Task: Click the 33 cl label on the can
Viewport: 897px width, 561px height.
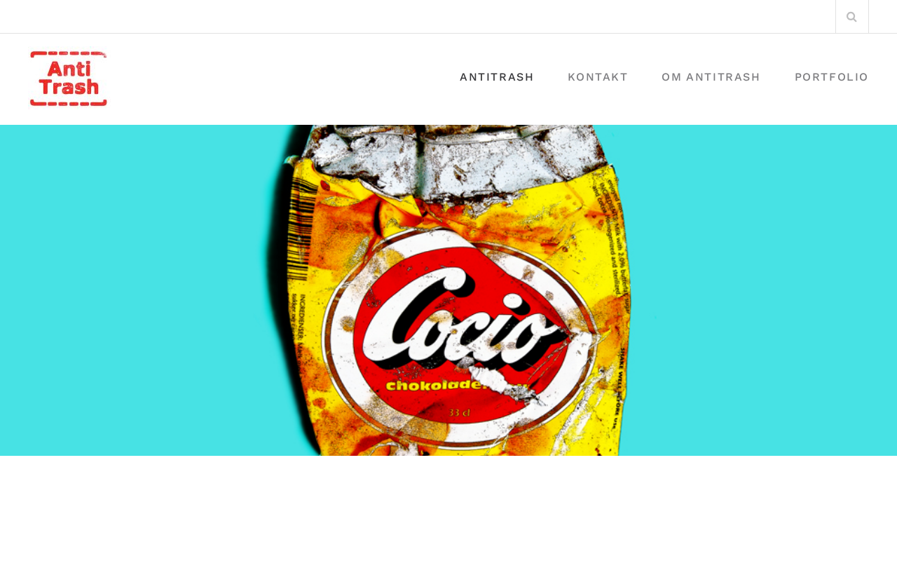Action: [x=458, y=414]
